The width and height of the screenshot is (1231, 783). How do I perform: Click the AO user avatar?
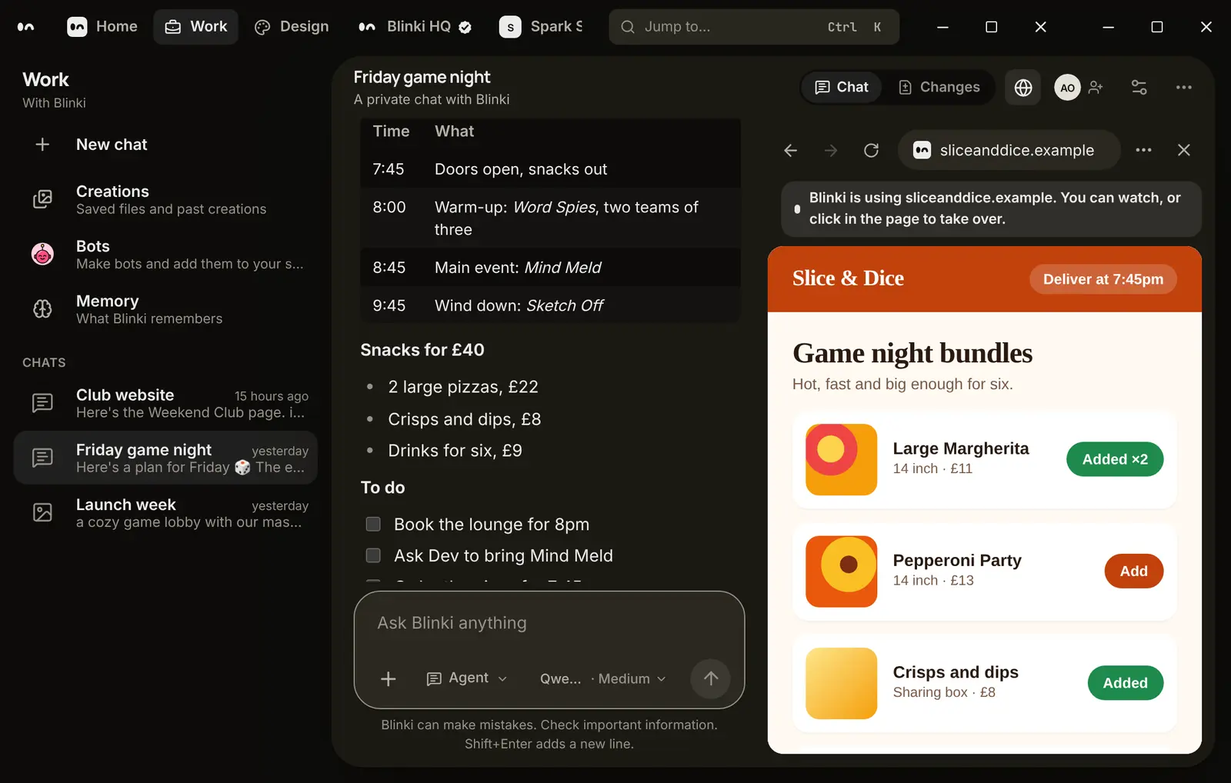pyautogui.click(x=1067, y=88)
